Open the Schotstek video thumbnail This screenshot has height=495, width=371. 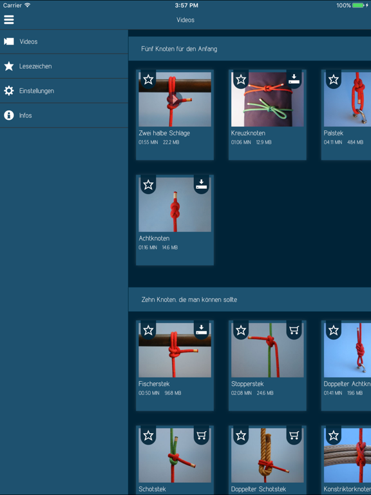[x=175, y=455]
